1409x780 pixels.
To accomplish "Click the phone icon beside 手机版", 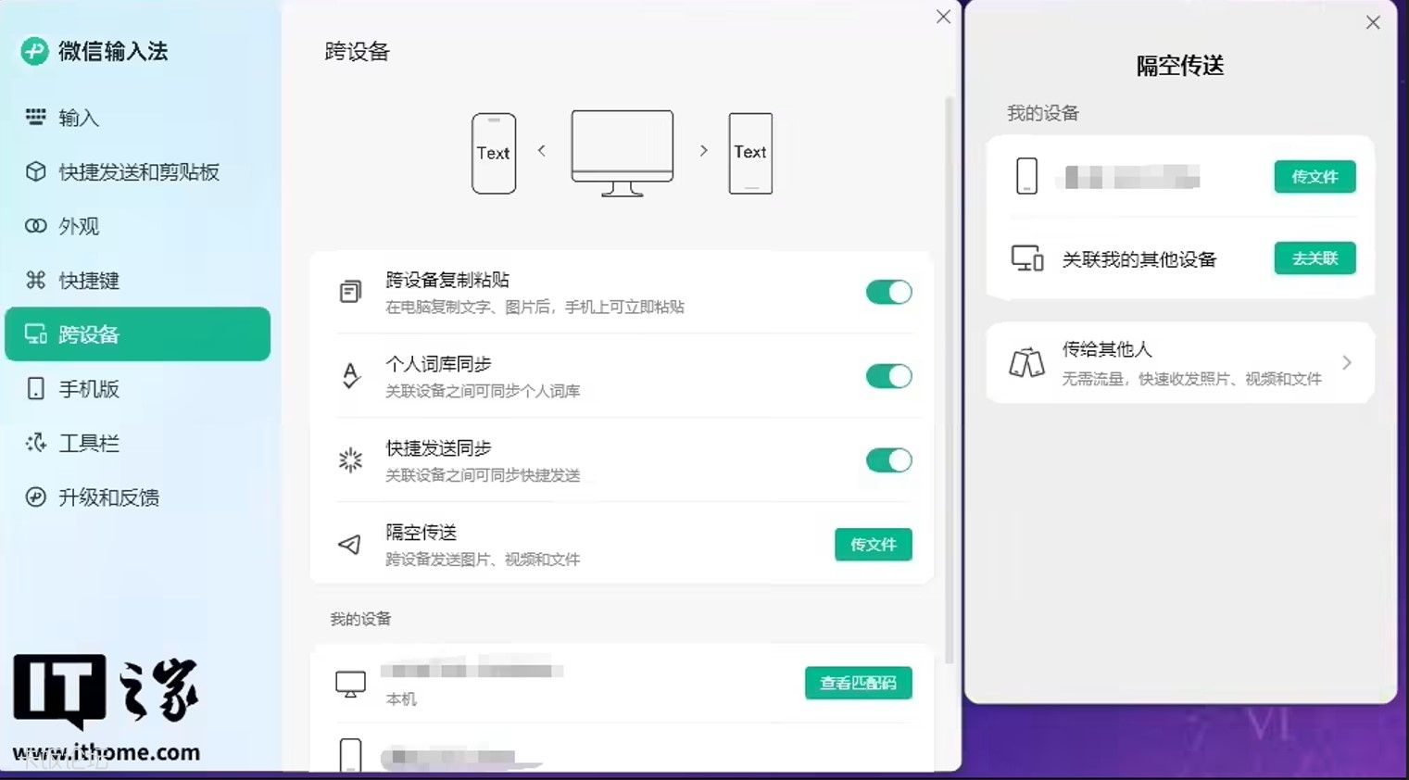I will click(x=35, y=388).
